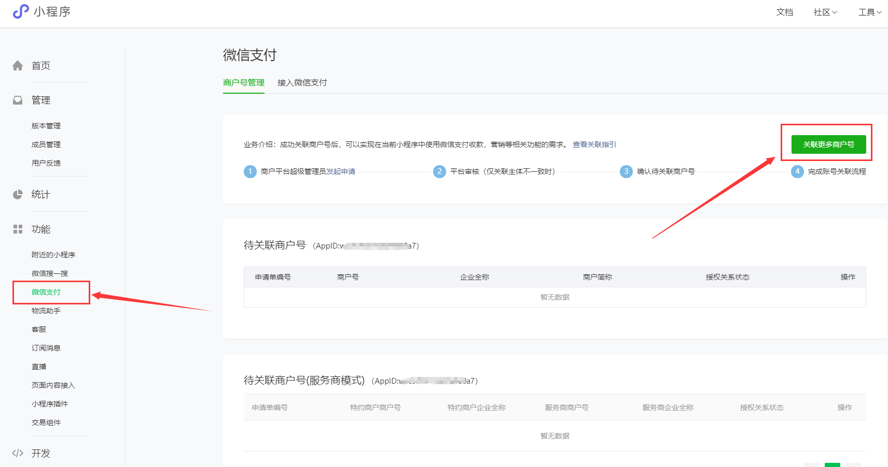Open 文档 in top navigation
888x467 pixels.
(x=785, y=12)
